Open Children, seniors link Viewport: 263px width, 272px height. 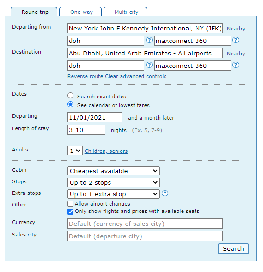(x=106, y=151)
